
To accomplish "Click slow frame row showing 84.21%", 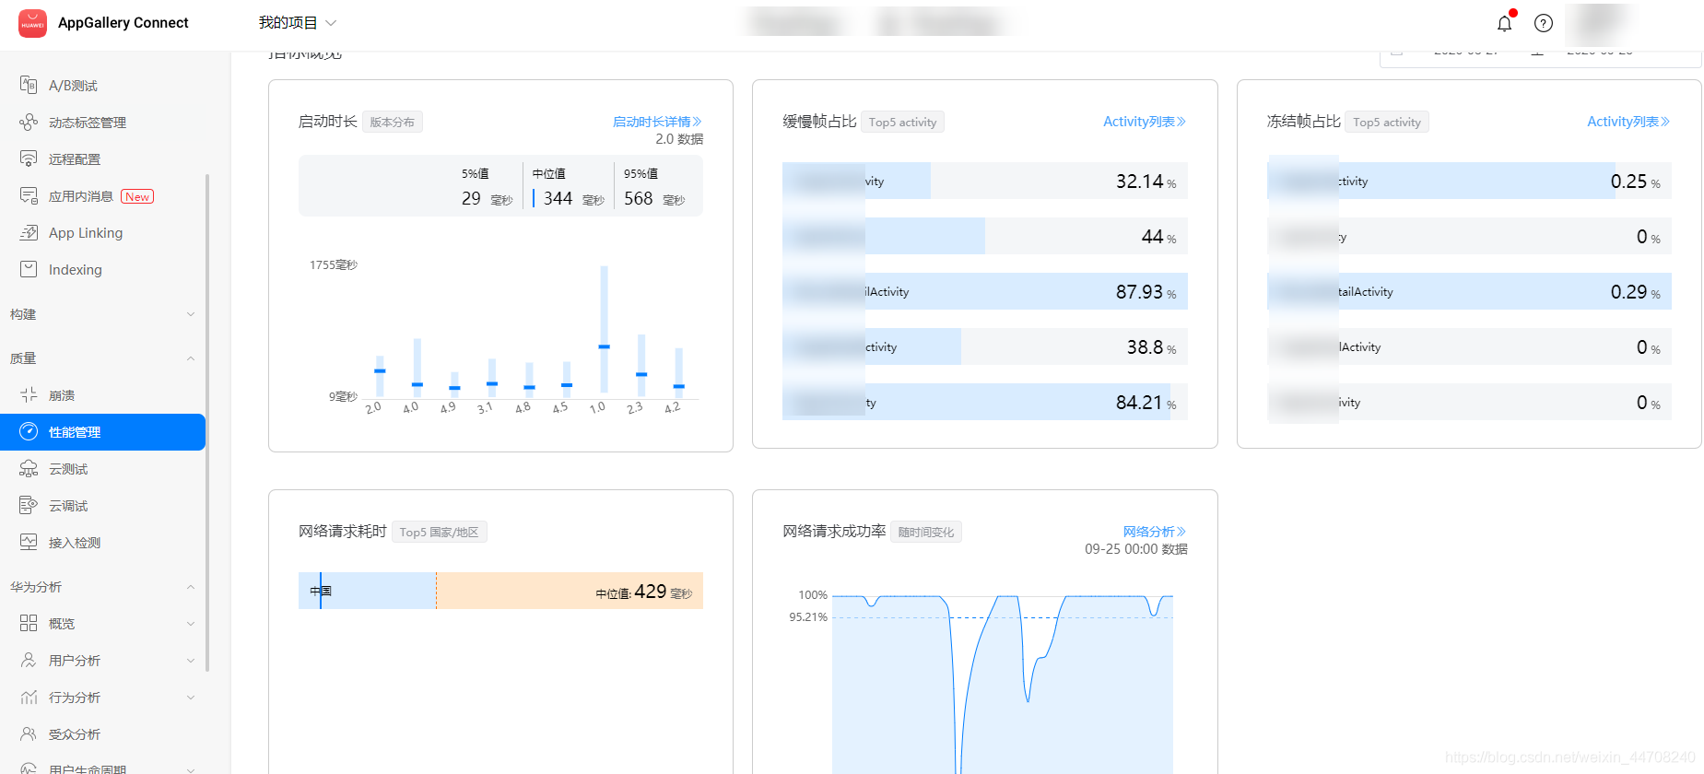I will point(985,402).
